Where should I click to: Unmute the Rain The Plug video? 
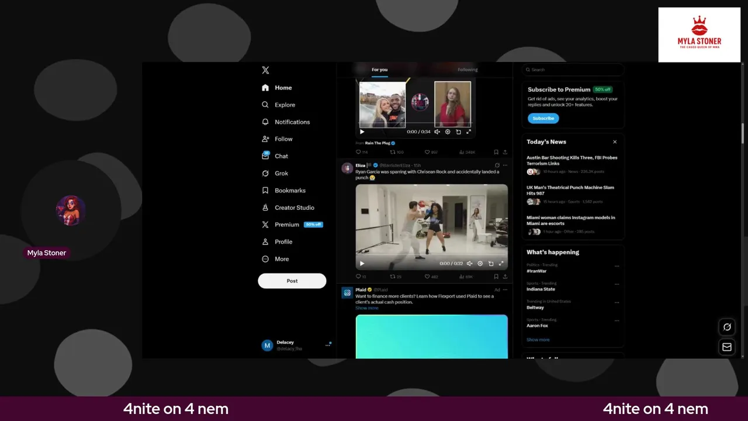437,132
